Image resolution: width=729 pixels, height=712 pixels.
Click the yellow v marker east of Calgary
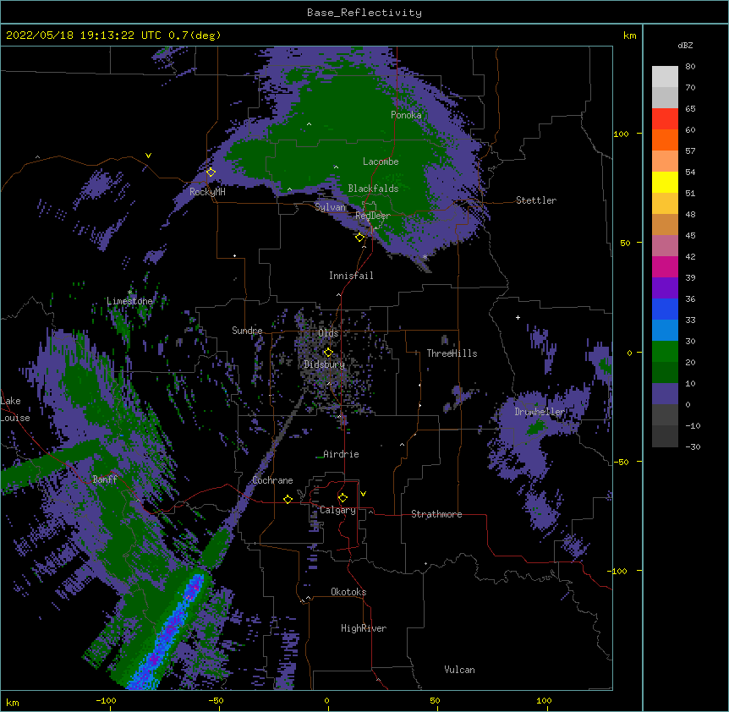click(x=363, y=494)
